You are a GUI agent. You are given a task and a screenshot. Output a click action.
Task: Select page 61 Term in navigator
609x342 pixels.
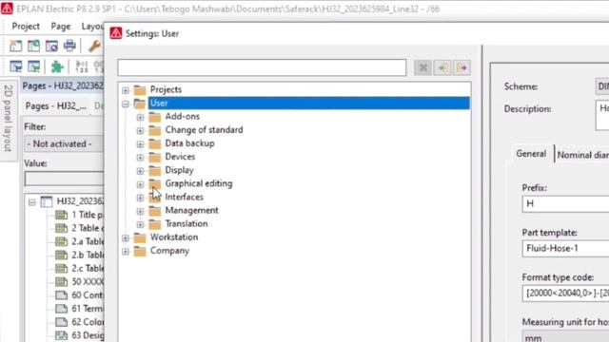pos(88,309)
